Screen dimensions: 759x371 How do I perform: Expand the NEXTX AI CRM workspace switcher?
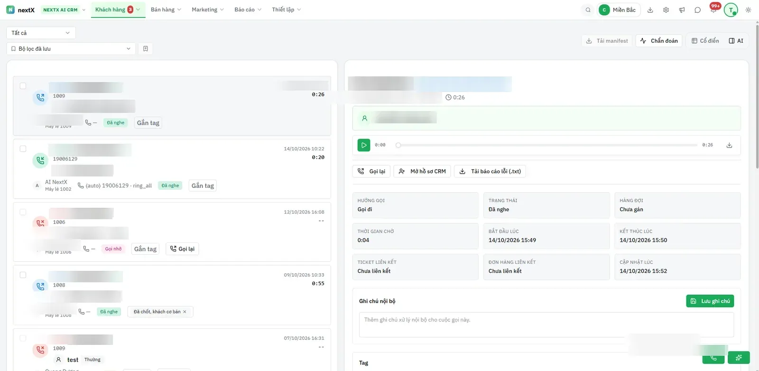64,10
